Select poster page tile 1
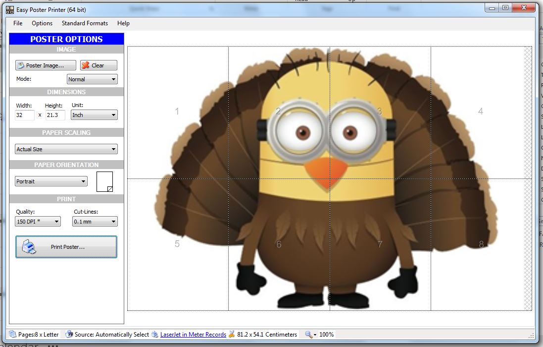543x347 pixels. pos(178,113)
